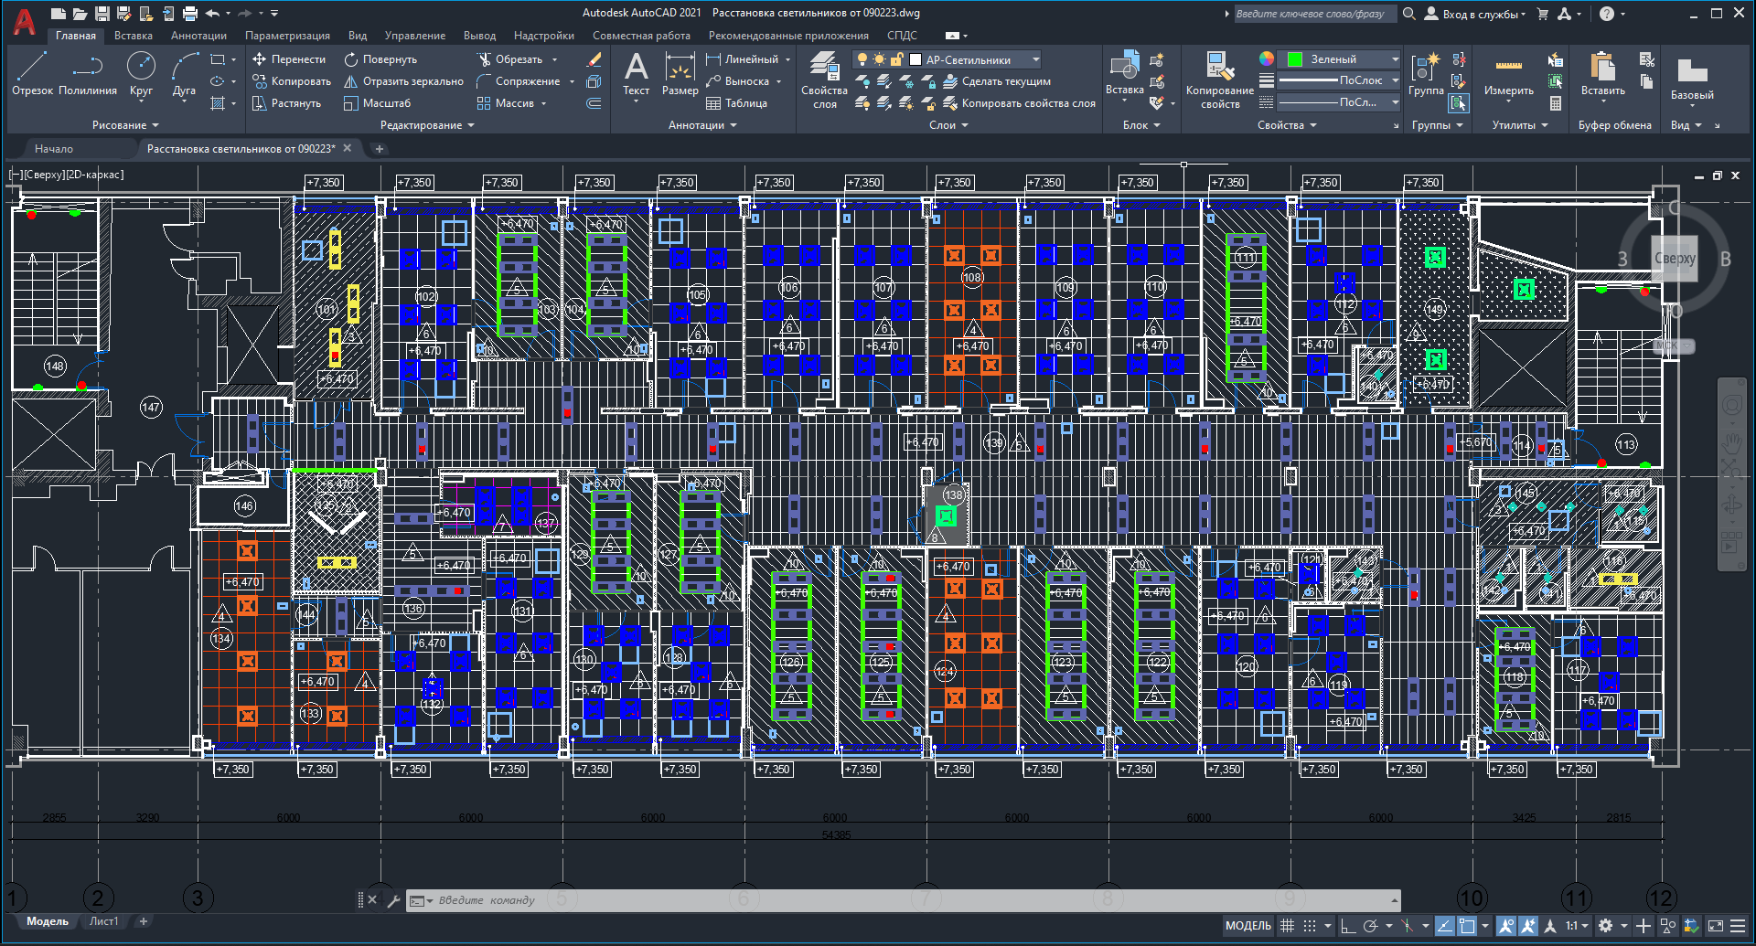Toggle layer on/off lightbulb for АР-Светильники
This screenshot has width=1756, height=946.
pyautogui.click(x=862, y=59)
